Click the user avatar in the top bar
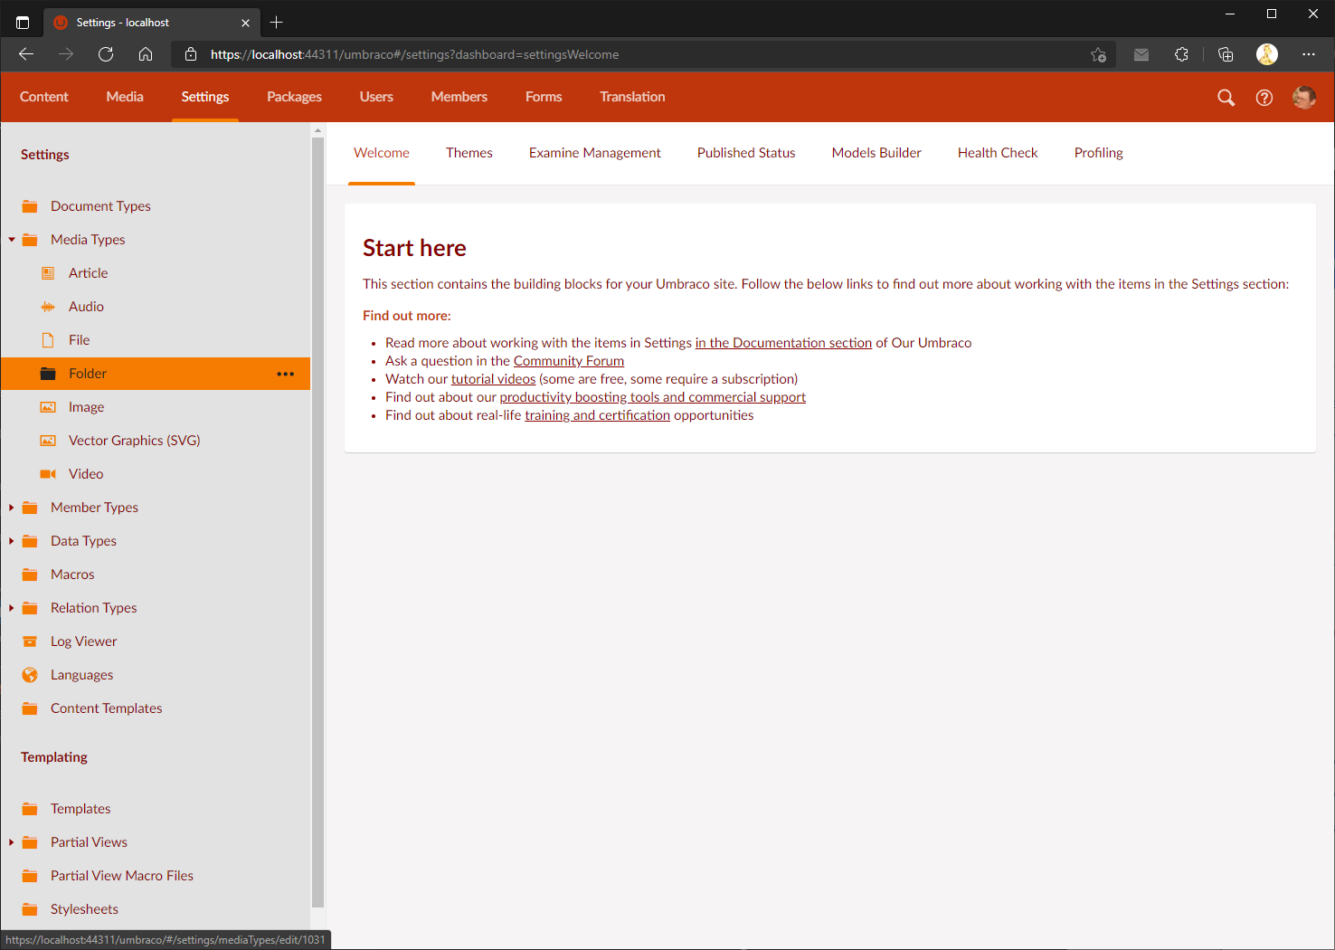This screenshot has height=950, width=1335. pos(1304,97)
